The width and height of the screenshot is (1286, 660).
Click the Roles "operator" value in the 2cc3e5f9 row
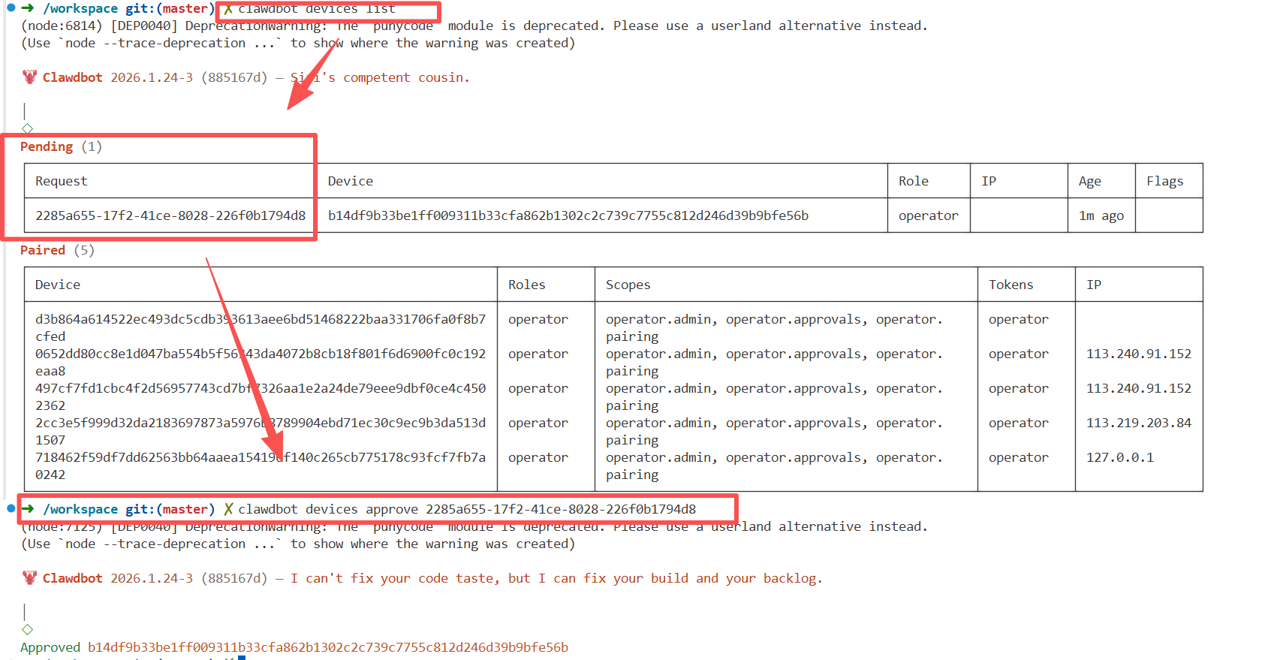pyautogui.click(x=538, y=423)
